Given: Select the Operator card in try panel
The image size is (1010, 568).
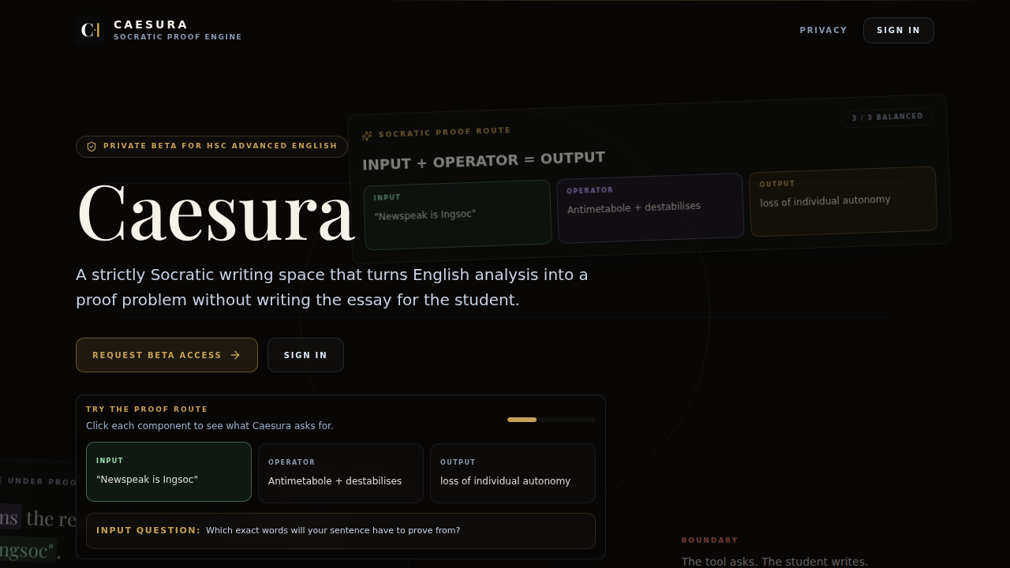Looking at the screenshot, I should (x=341, y=473).
